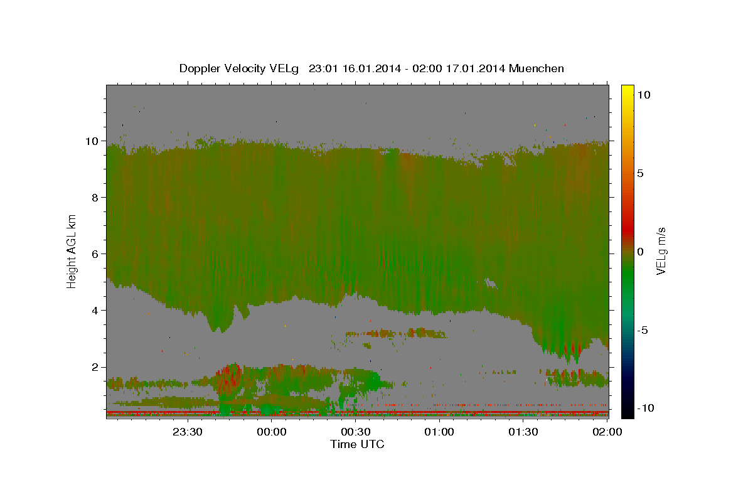Click the '00:30' time tick label
The width and height of the screenshot is (753, 502).
coord(356,432)
